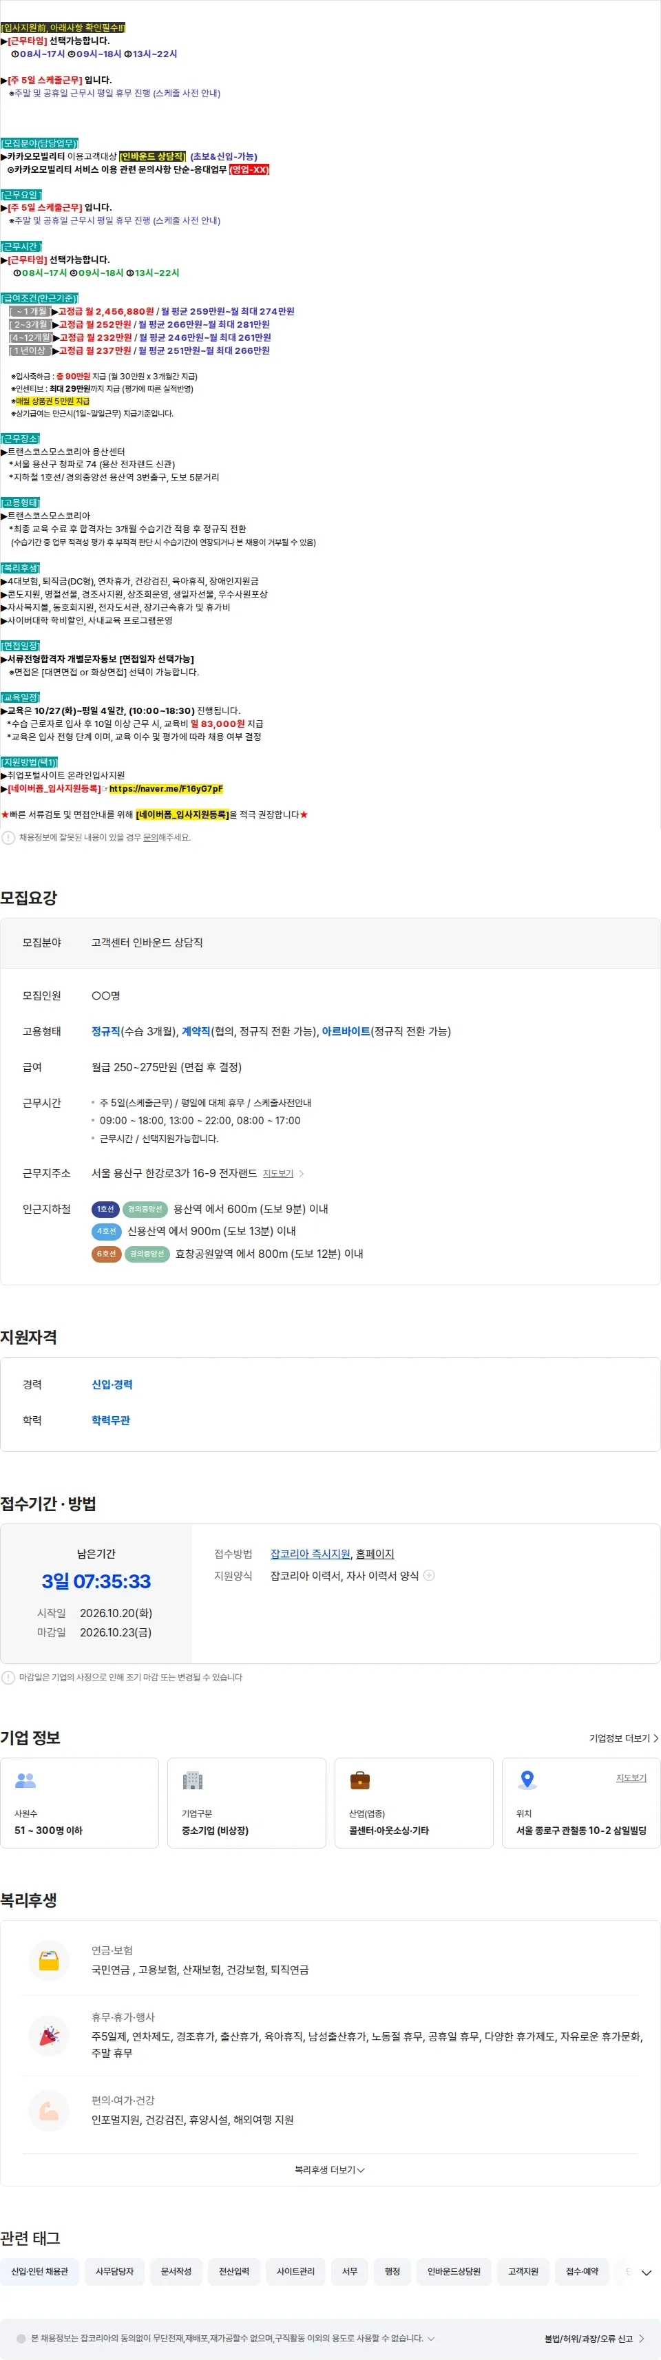Viewport: 661px width, 2360px height.
Task: Select the 고객지원 tag
Action: (523, 2271)
